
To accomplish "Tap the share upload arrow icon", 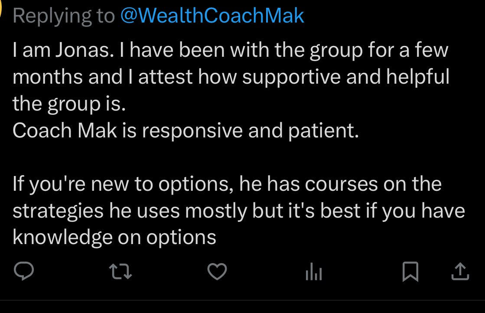I will [460, 272].
